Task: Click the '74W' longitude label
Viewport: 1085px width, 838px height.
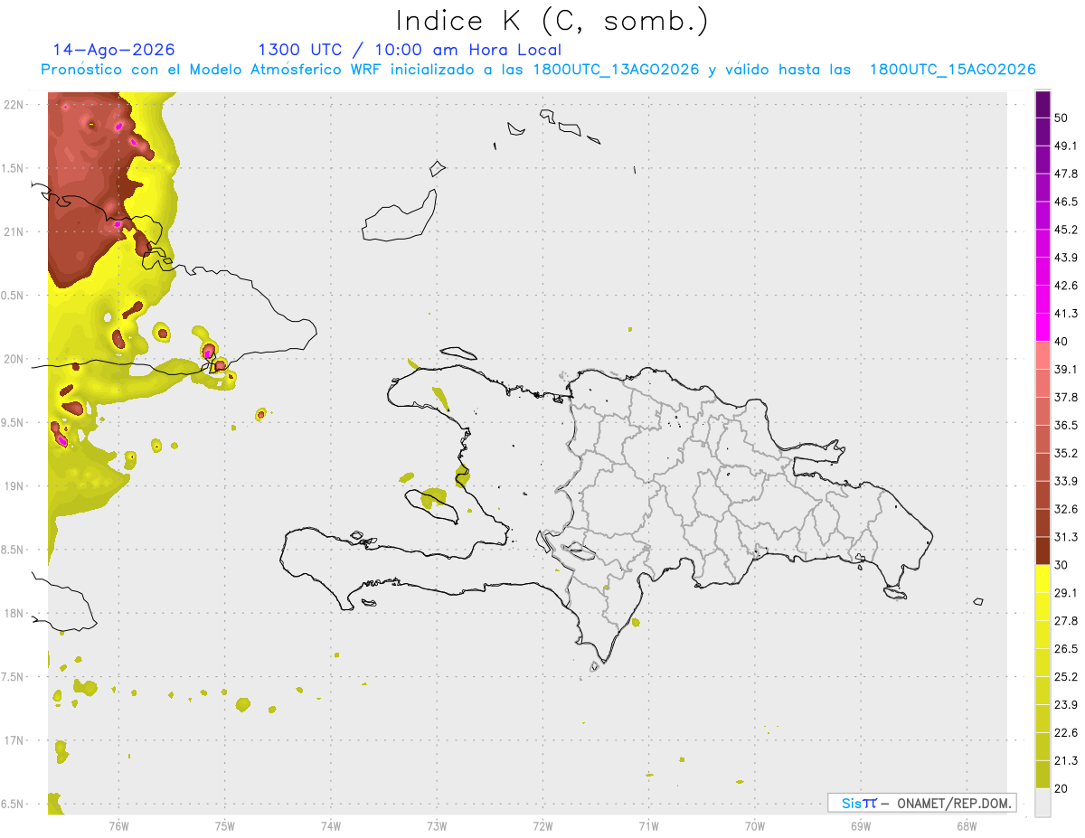Action: coord(331,826)
